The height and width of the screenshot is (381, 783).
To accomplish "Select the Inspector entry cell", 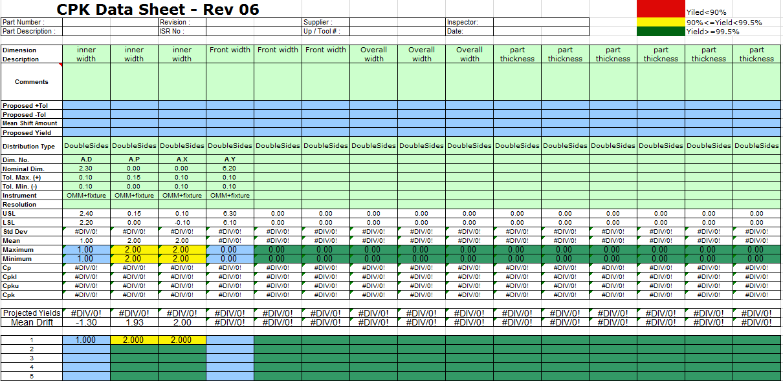I will pos(541,22).
